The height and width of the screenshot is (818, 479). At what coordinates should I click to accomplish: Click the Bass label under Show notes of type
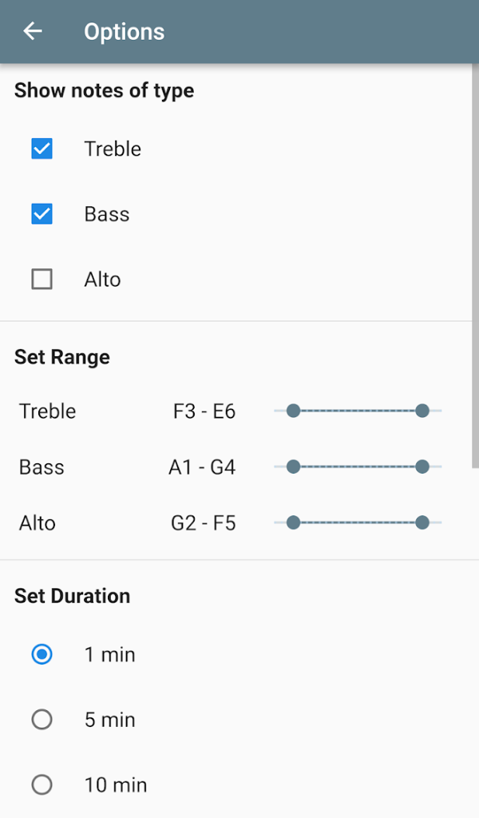(x=105, y=214)
